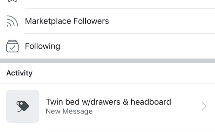The height and width of the screenshot is (132, 215).
Task: Click the price tag icon
Action: coord(23,106)
